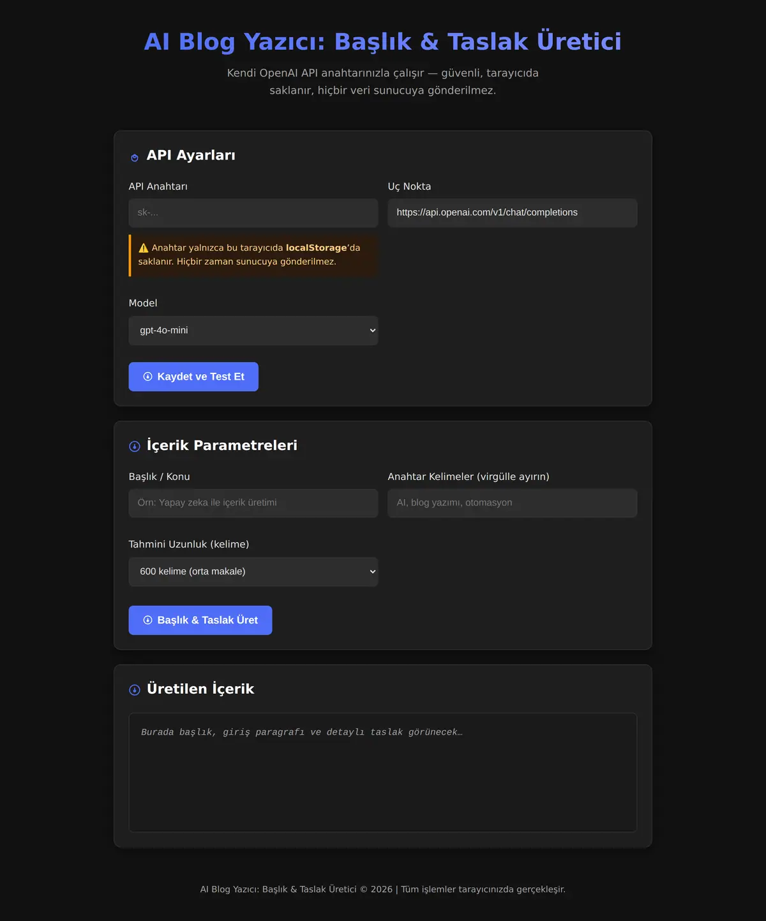The height and width of the screenshot is (921, 766).
Task: Click the Tahmini Uzunluk (kelime) label
Action: pyautogui.click(x=189, y=544)
